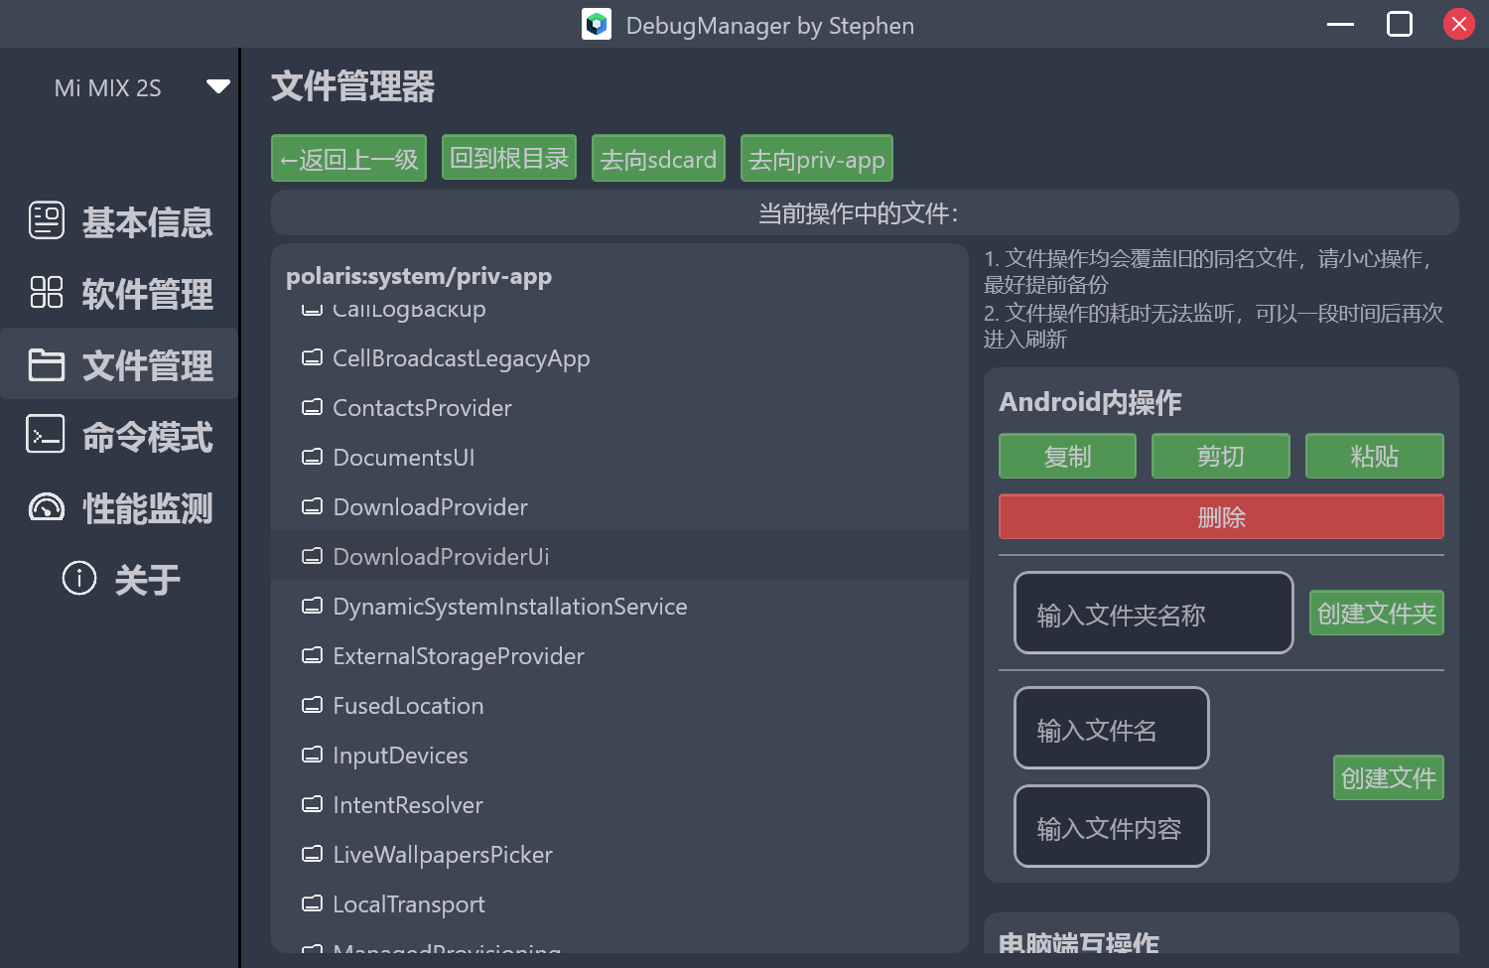The height and width of the screenshot is (968, 1489).
Task: Open the DownloadProvider folder
Action: [430, 506]
